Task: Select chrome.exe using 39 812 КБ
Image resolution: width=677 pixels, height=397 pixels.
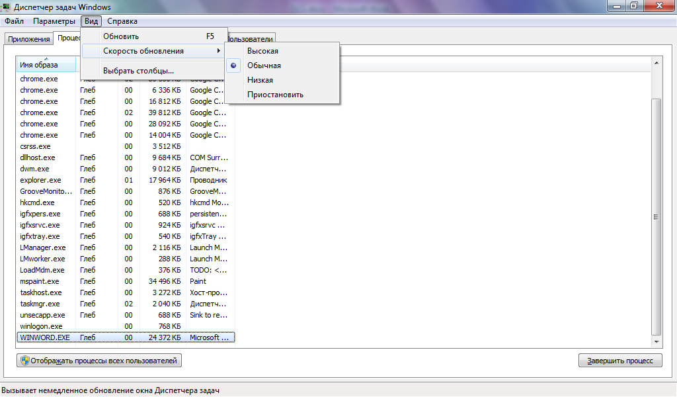Action: (126, 112)
